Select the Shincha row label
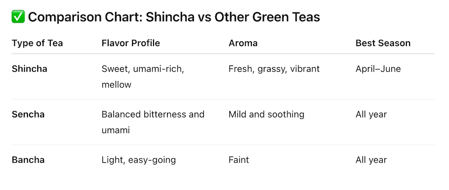Image resolution: width=449 pixels, height=190 pixels. (x=30, y=69)
